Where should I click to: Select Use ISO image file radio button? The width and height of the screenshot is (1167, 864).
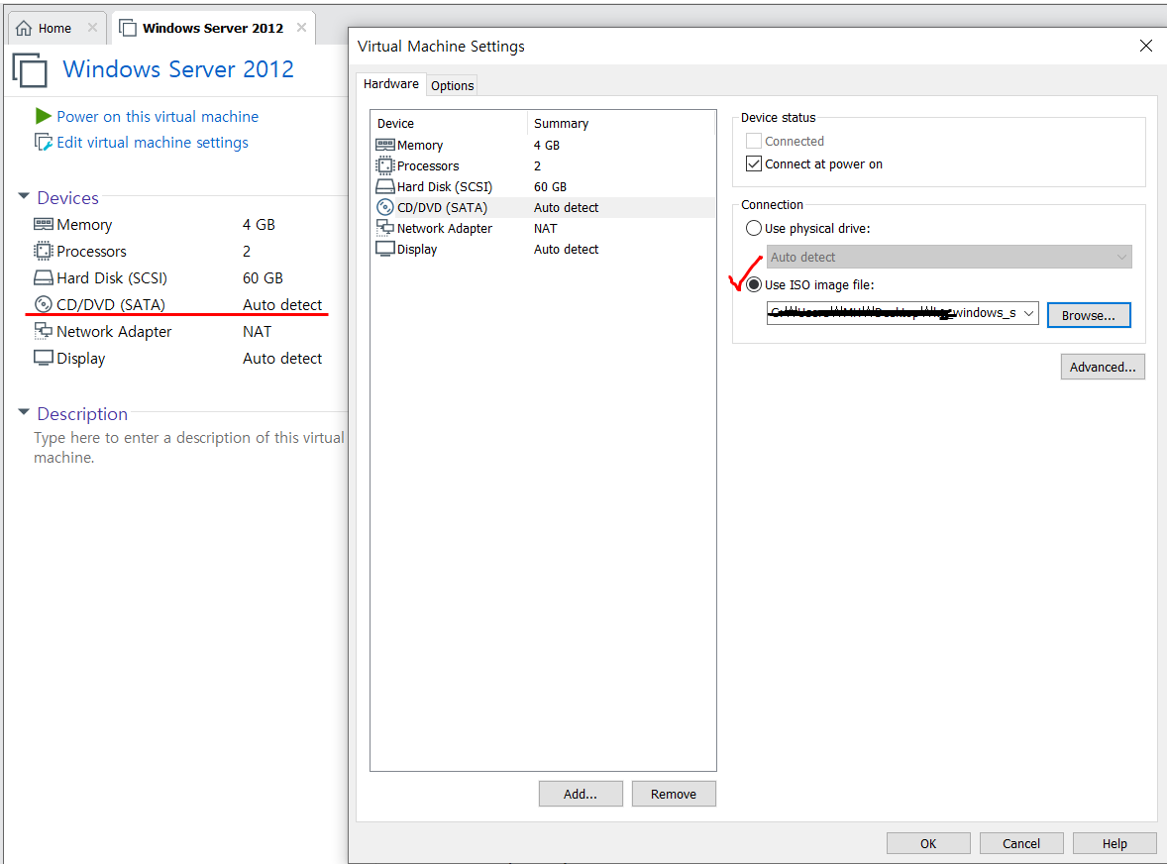click(754, 284)
